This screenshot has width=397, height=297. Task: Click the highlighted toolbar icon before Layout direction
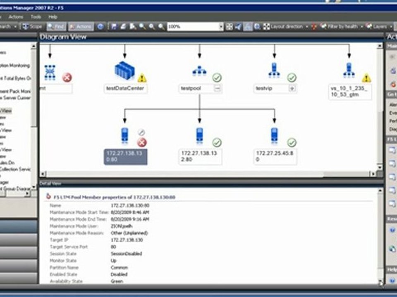248,26
